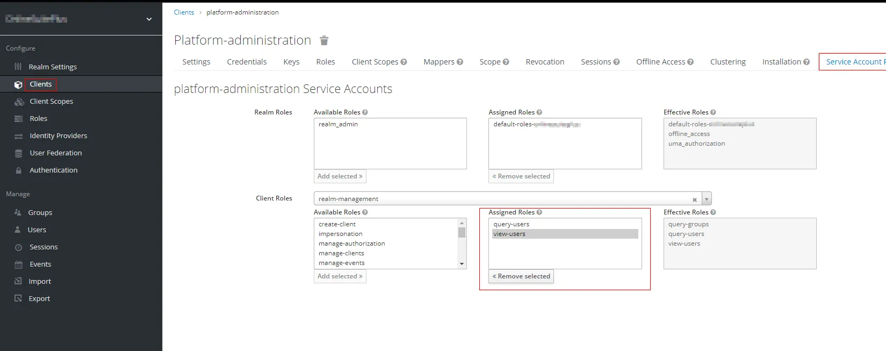This screenshot has width=886, height=351.
Task: Click the Client Scopes sidebar icon
Action: tap(19, 102)
